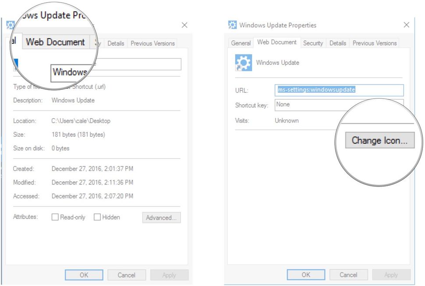The height and width of the screenshot is (286, 425).
Task: Select the Details tab in right dialog
Action: 337,43
